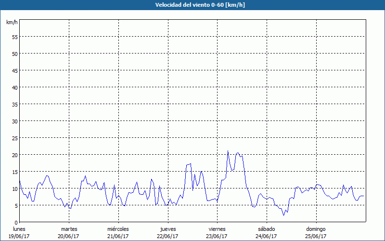The height and width of the screenshot is (241, 385).
Task: Click the "domingo" day label
Action: 316,229
